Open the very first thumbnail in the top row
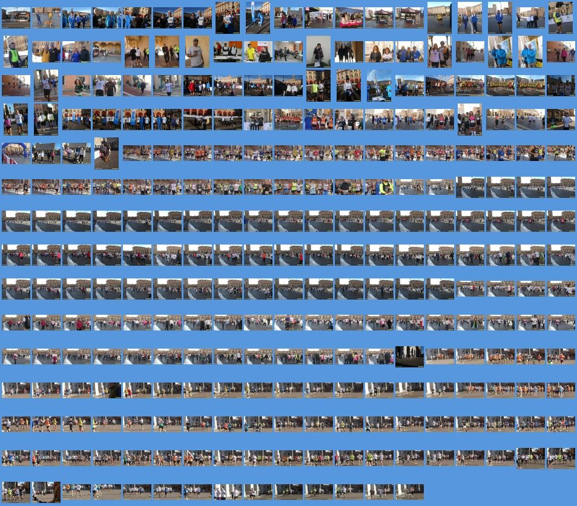This screenshot has height=506, width=577. pyautogui.click(x=16, y=18)
